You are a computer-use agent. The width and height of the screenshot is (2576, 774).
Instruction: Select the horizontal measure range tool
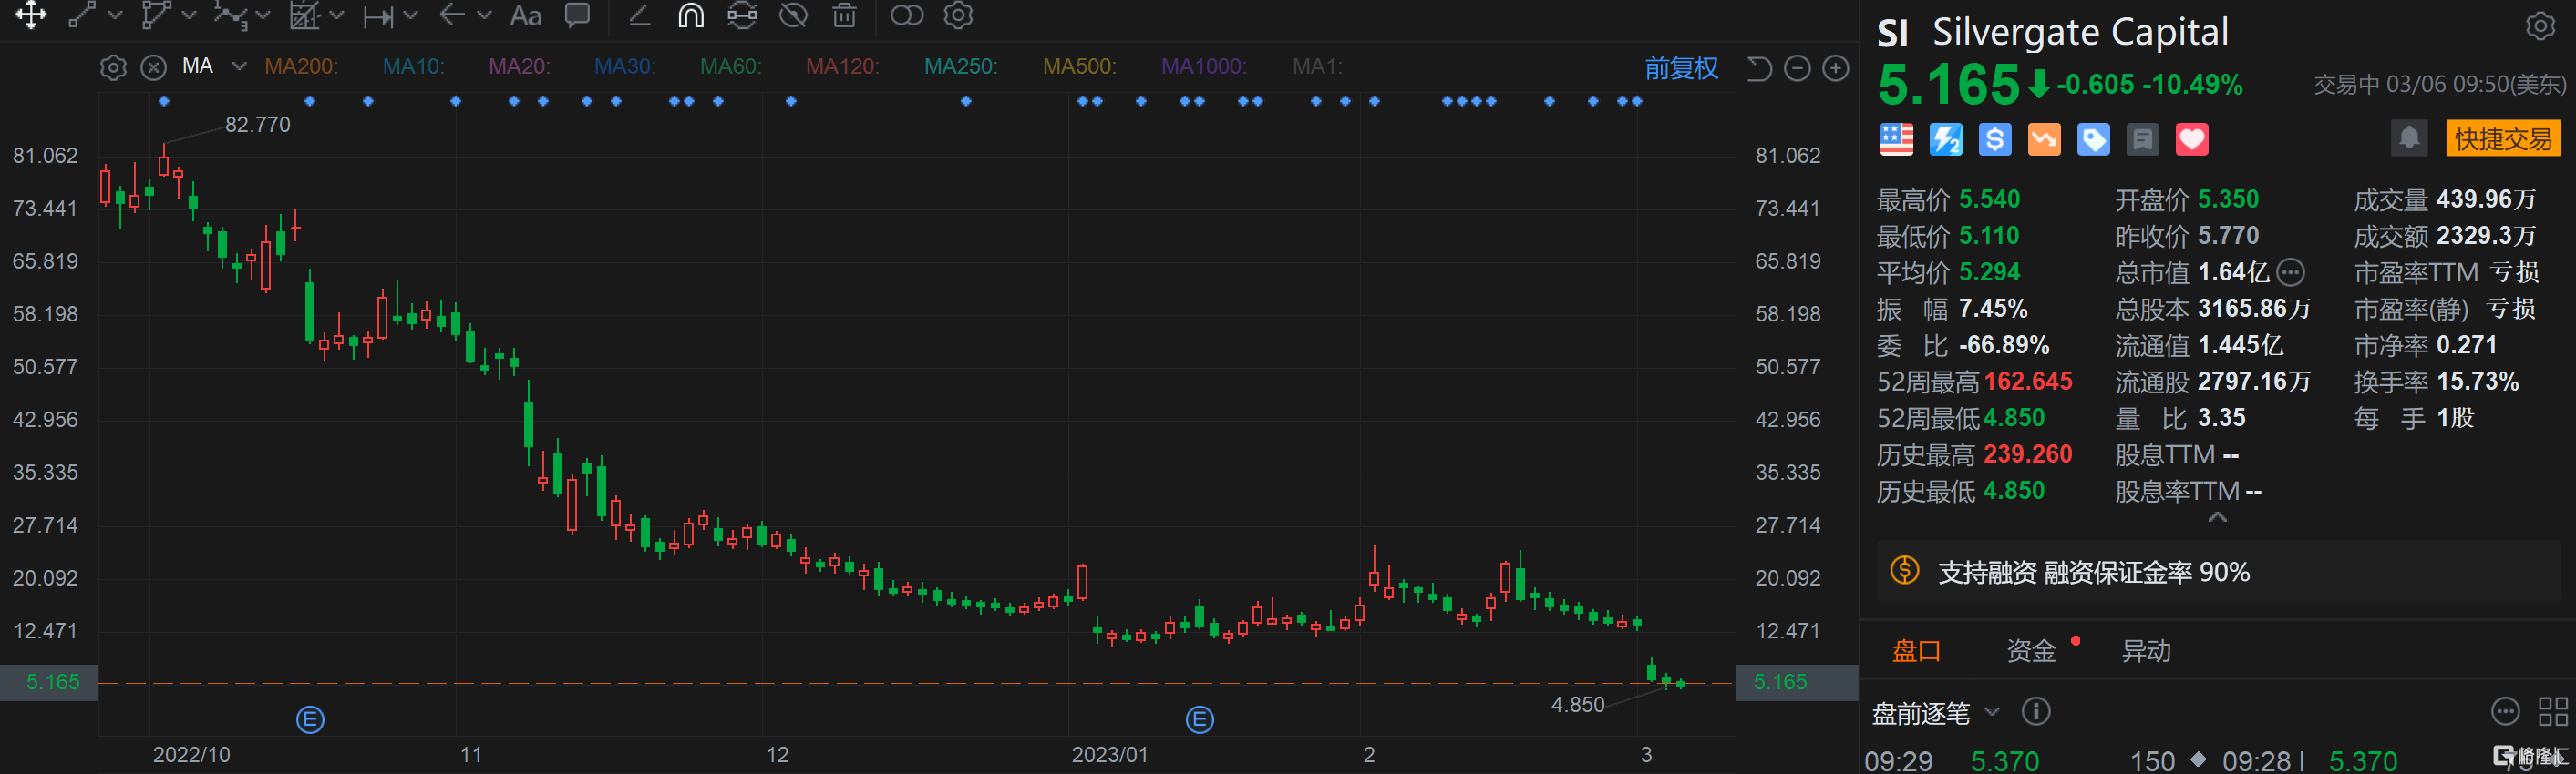(378, 16)
